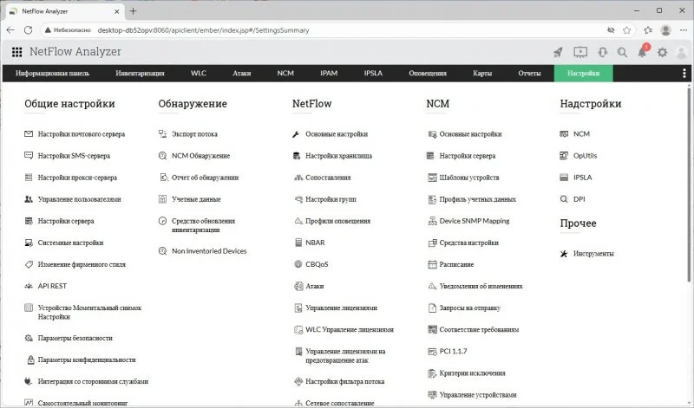Viewport: 694px width, 408px height.
Task: Click the storage settings database icon
Action: pyautogui.click(x=297, y=156)
